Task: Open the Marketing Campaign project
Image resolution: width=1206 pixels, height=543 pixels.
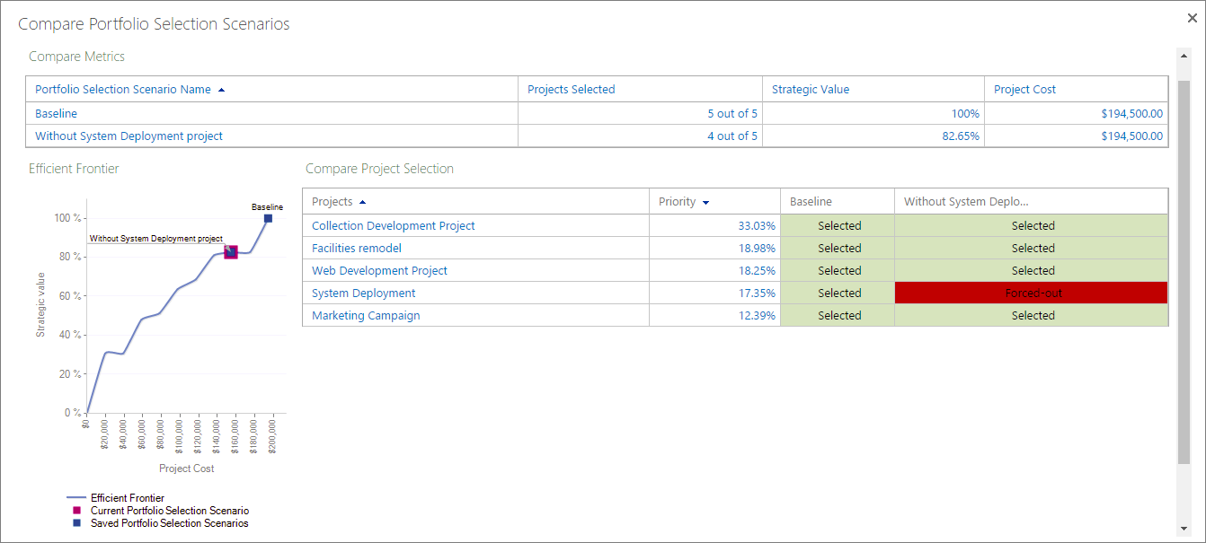Action: pos(365,316)
